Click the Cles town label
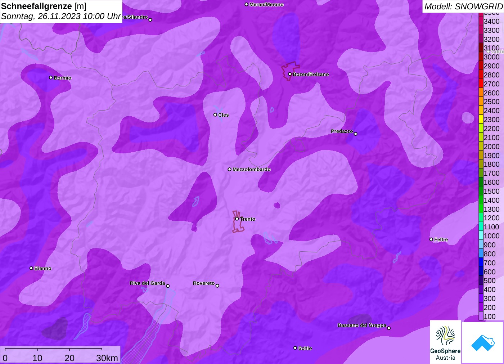Viewport: 504px width, 364px height. pos(223,115)
